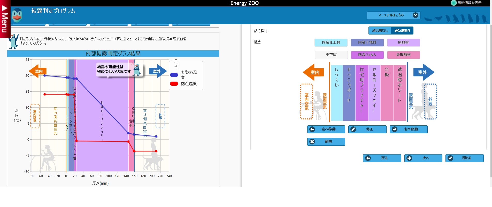Viewport: 492px width, 207px height.
Task: Click 室内空気 dotted box in structure diagram
Action: click(x=306, y=101)
